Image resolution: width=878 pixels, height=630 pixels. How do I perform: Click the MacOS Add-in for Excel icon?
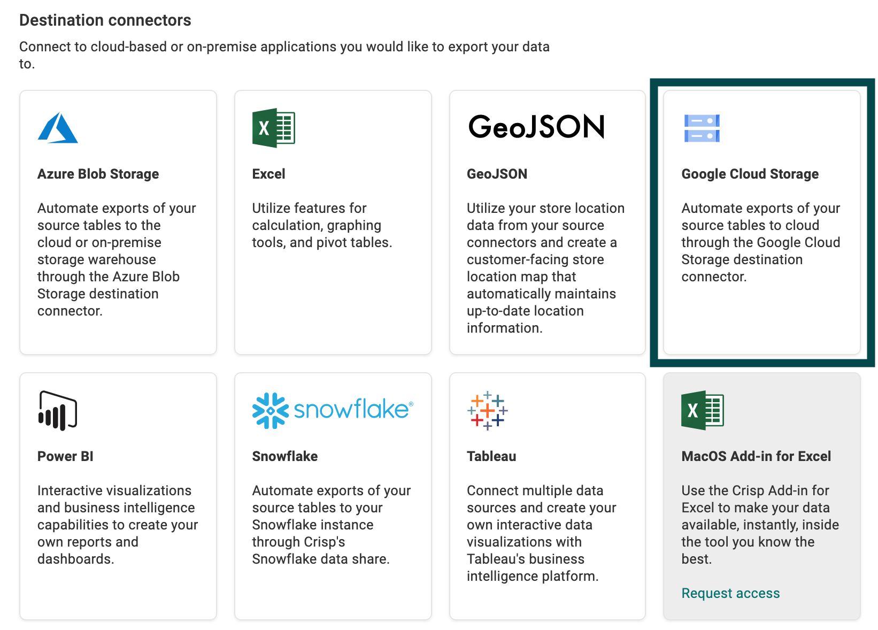(x=702, y=410)
